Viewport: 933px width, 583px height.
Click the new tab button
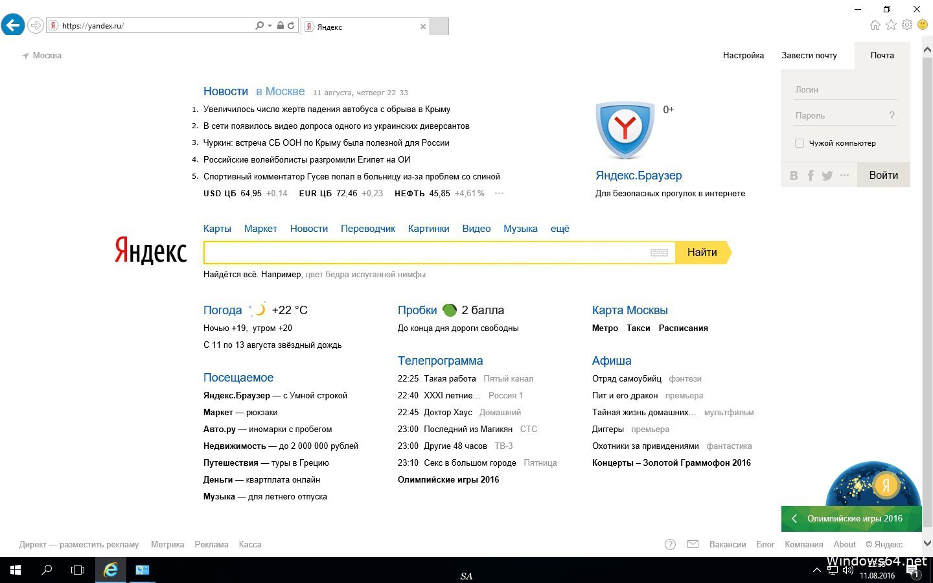[439, 27]
